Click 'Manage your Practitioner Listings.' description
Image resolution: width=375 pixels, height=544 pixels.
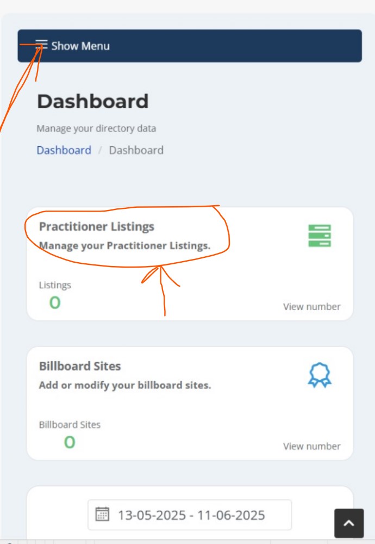click(125, 246)
